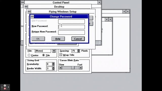Click the icon Spacing value field
162x91 pixels.
point(74,51)
